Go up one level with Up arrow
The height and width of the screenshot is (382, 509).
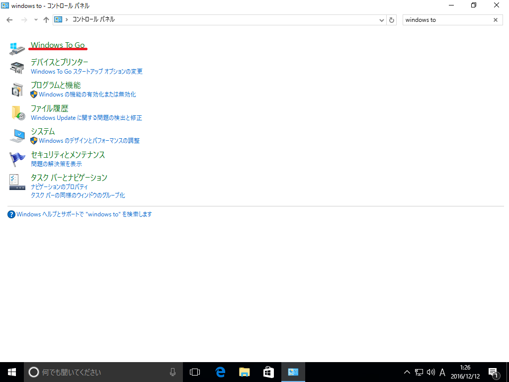tap(46, 20)
